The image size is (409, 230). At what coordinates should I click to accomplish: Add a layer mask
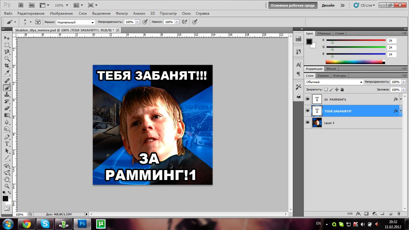[366, 214]
